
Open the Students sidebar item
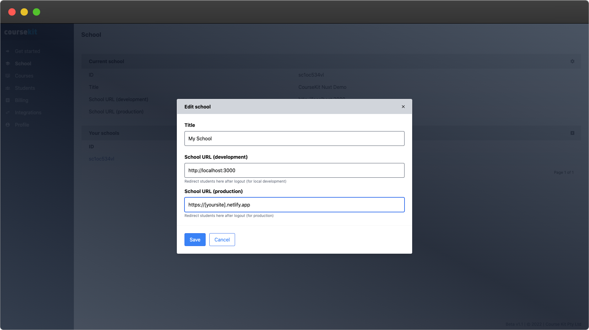click(x=25, y=88)
